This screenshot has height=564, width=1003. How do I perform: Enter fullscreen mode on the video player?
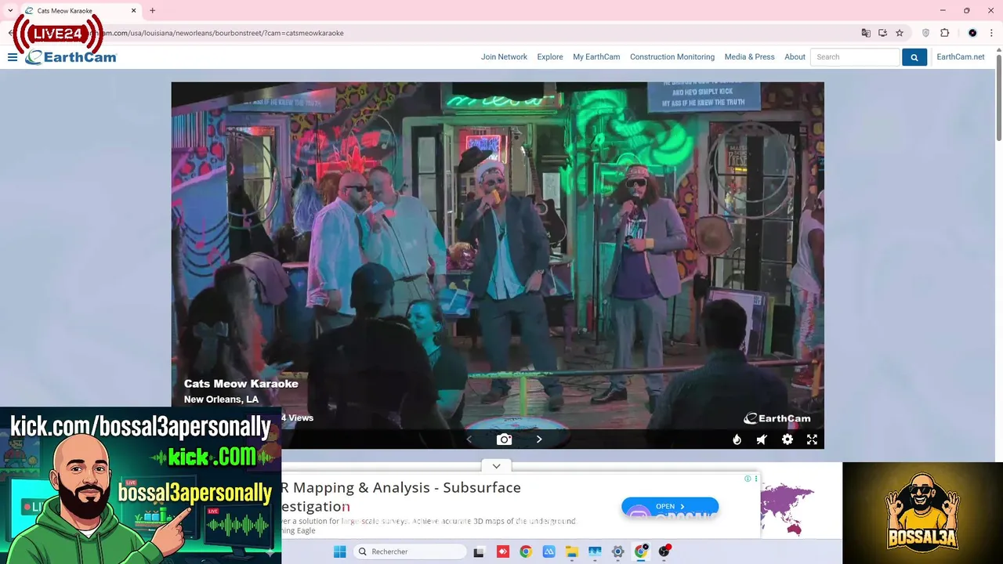[812, 439]
